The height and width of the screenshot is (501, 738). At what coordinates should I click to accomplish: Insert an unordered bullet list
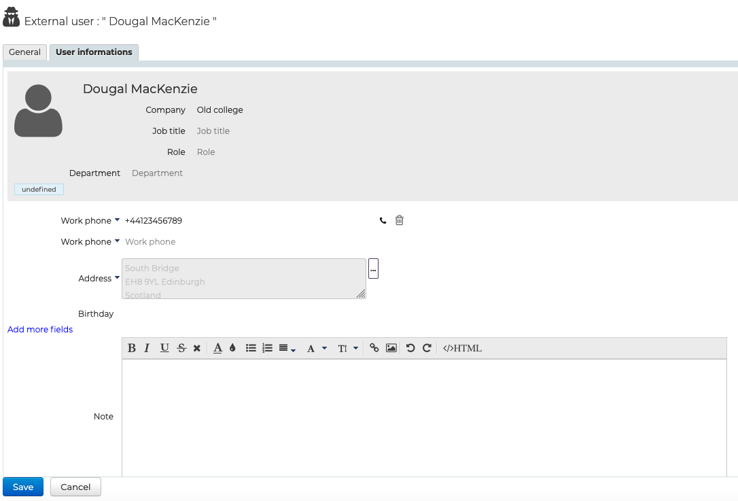[251, 348]
